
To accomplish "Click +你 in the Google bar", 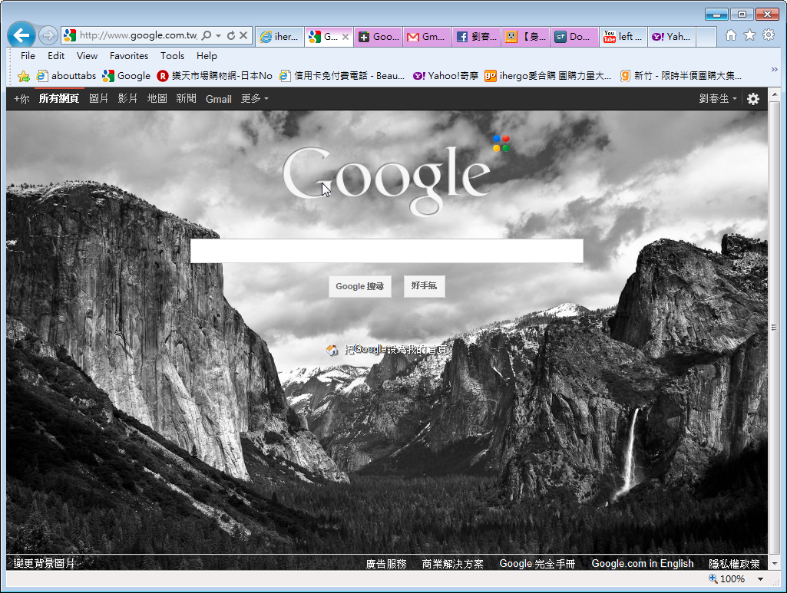I will (21, 99).
